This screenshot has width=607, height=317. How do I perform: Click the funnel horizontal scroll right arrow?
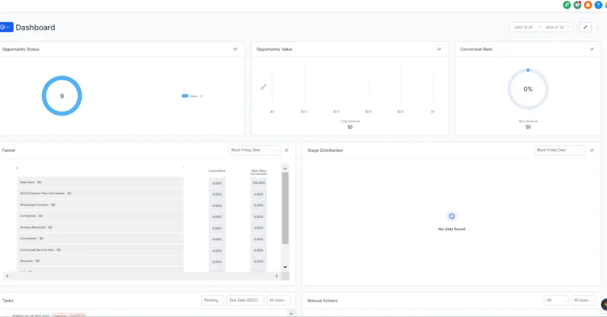coord(276,276)
